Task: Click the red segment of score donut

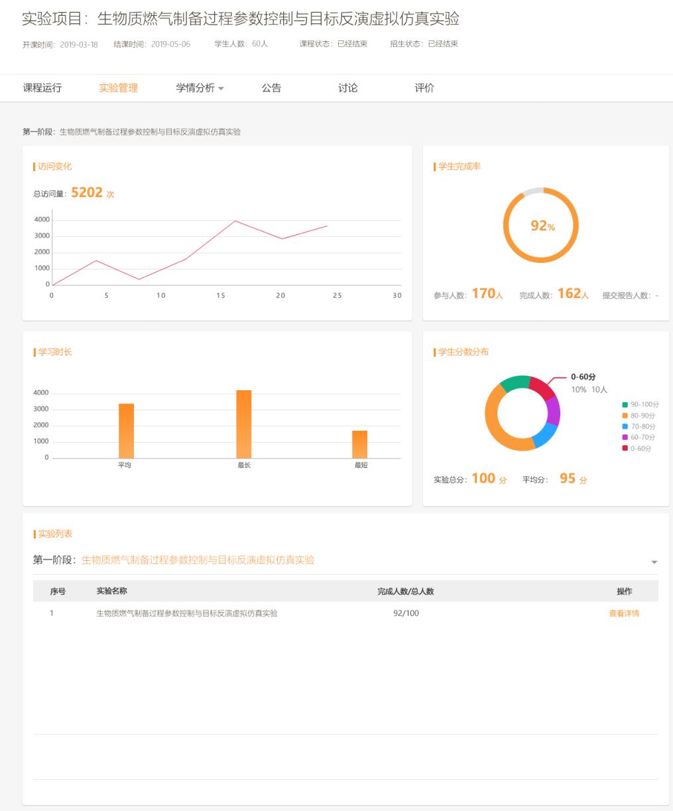Action: tap(543, 387)
